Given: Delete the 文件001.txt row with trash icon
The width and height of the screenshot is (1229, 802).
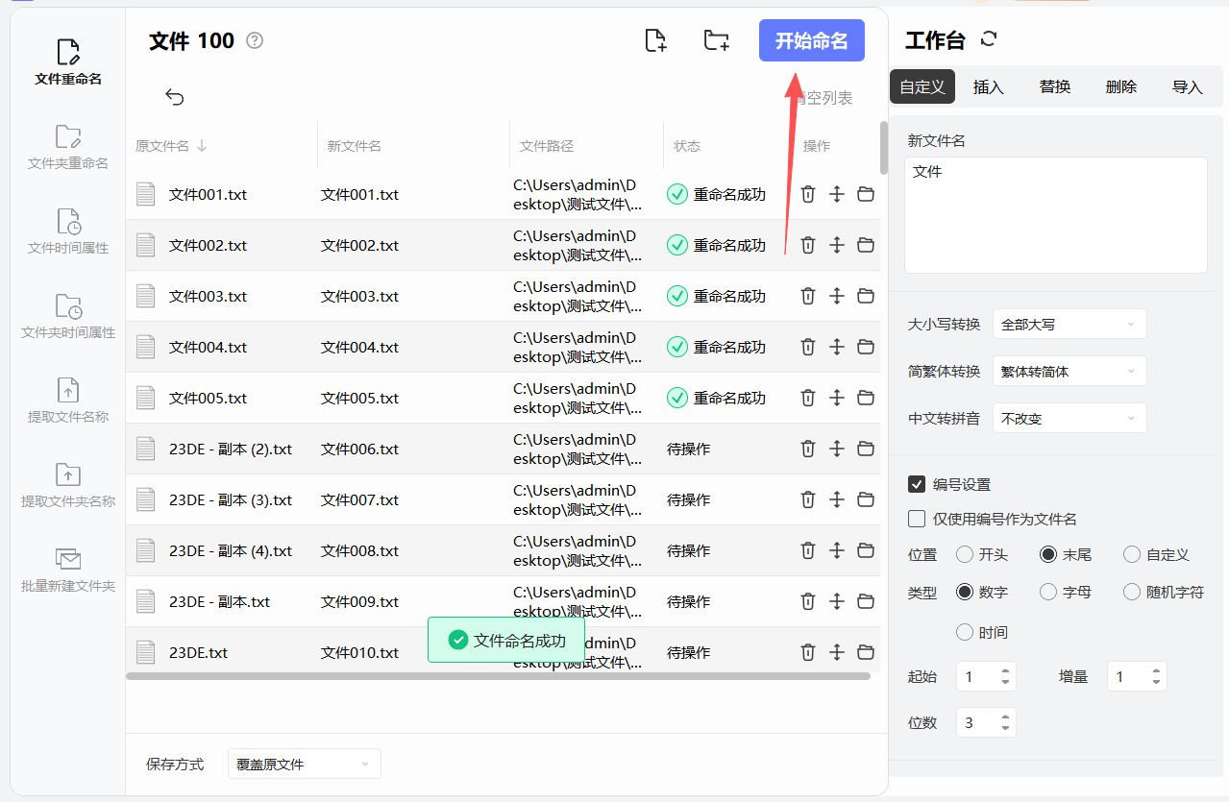Looking at the screenshot, I should tap(808, 194).
